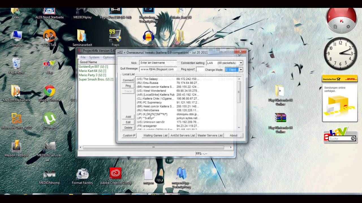
Task: Open the Papierkorb recycle bin
Action: pyautogui.click(x=16, y=66)
